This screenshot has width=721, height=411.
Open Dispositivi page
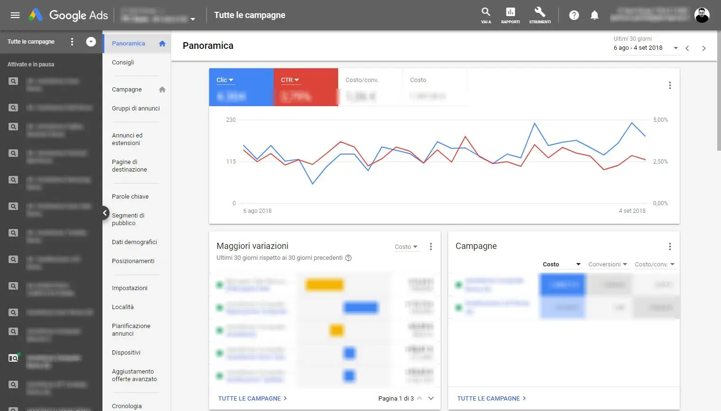click(126, 353)
